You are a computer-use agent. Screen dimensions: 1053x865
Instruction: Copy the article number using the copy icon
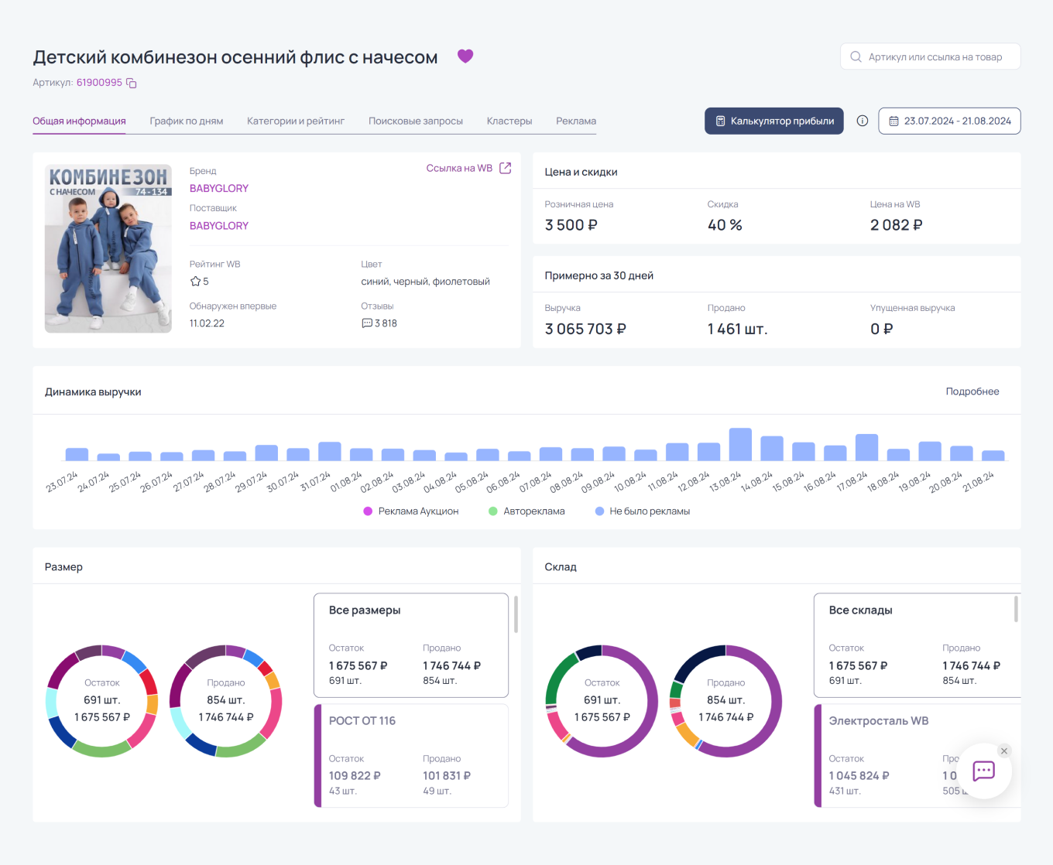pos(130,82)
